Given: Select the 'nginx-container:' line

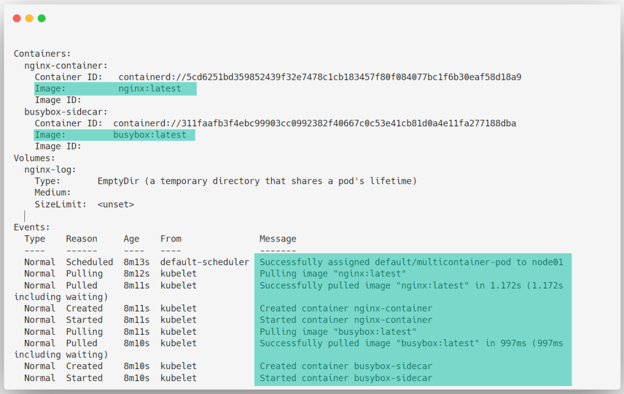Looking at the screenshot, I should [x=66, y=65].
